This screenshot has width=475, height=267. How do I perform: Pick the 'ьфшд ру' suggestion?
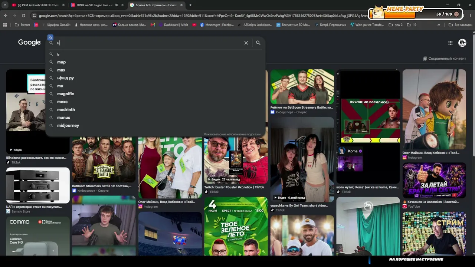click(x=155, y=78)
